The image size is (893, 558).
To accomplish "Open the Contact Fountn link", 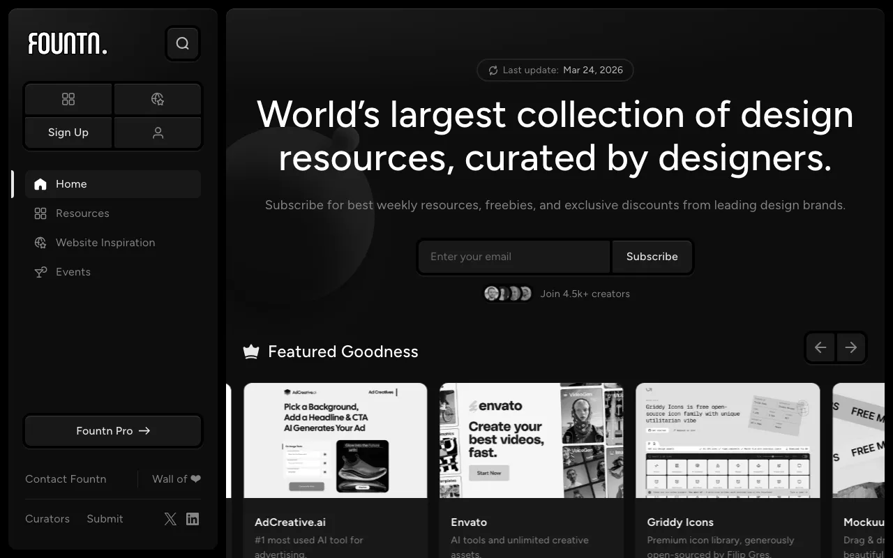I will tap(66, 479).
